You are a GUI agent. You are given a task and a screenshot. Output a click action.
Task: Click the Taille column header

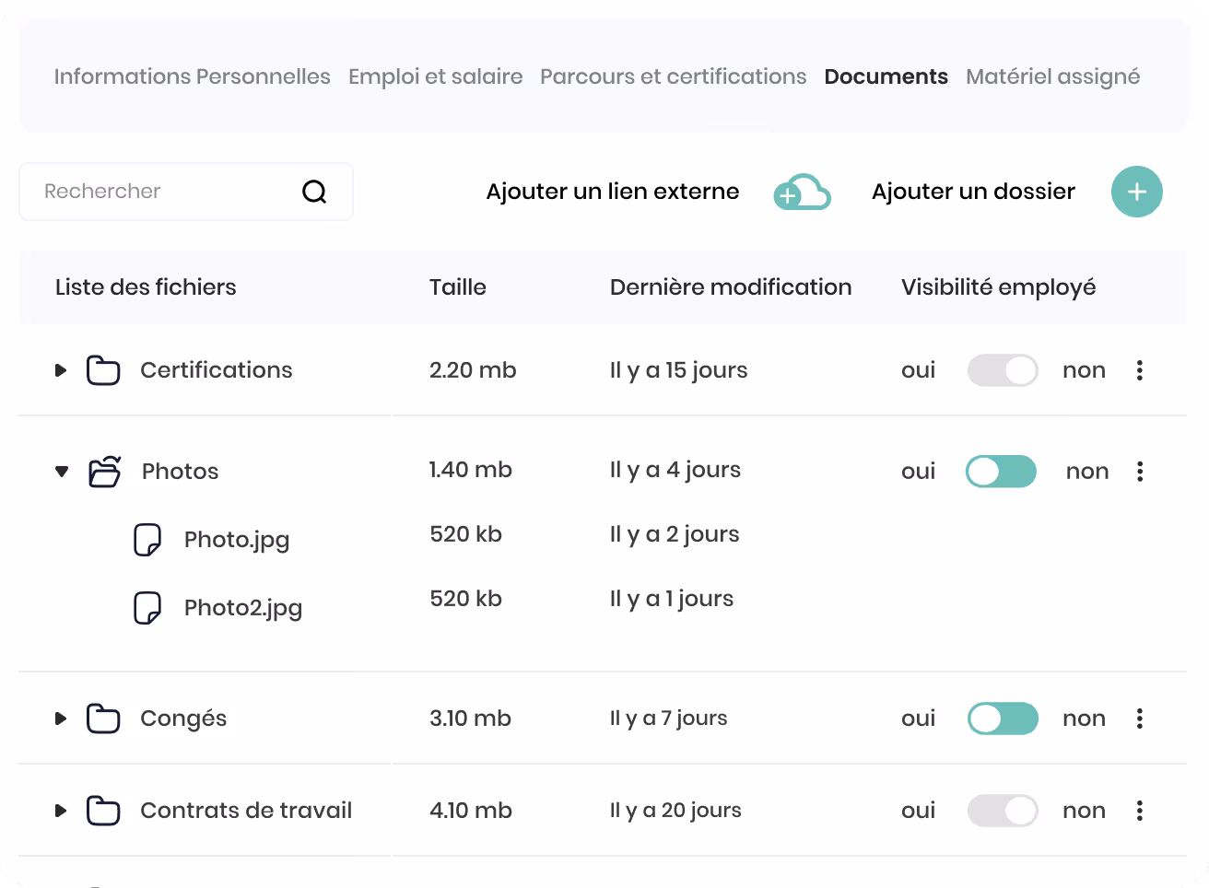point(458,287)
